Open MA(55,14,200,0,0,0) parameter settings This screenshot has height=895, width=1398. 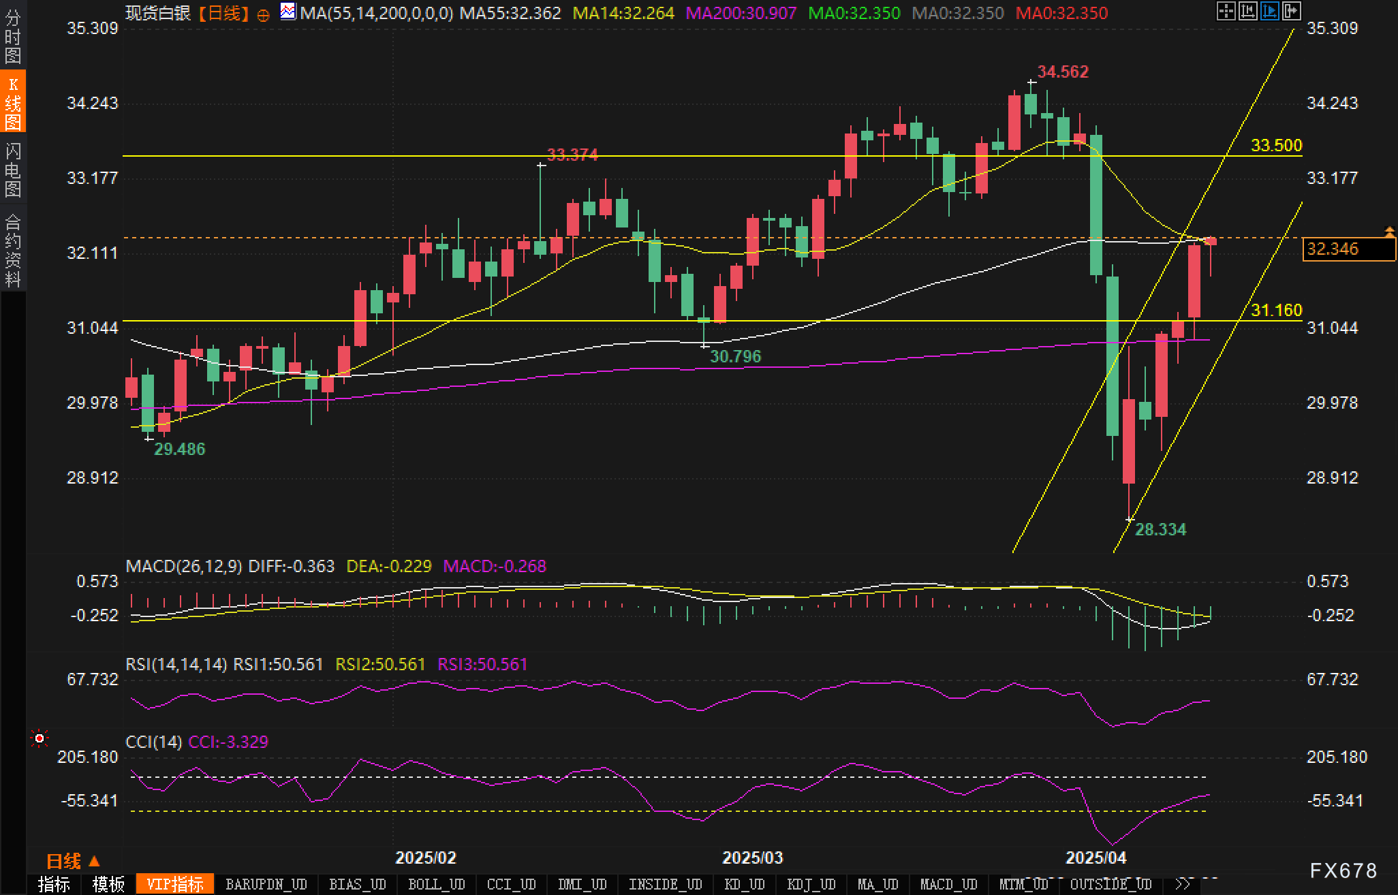377,13
